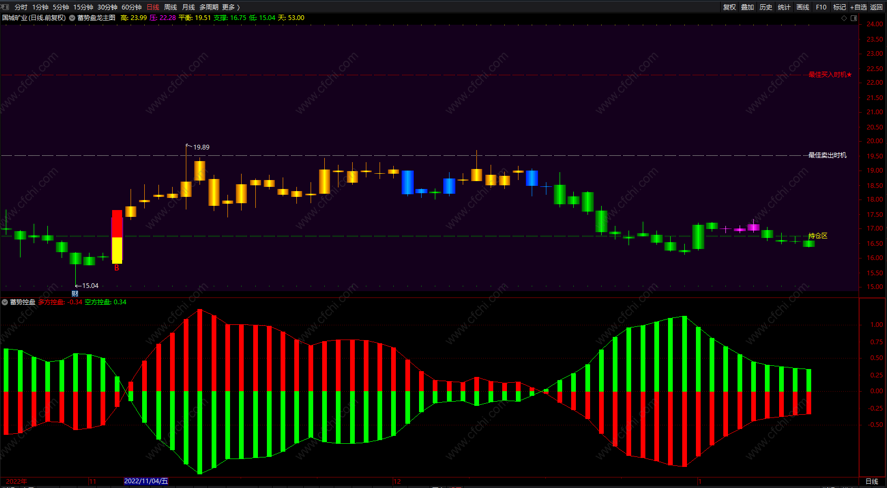
Task: Click the red-yellow signal candle above B
Action: 117,237
